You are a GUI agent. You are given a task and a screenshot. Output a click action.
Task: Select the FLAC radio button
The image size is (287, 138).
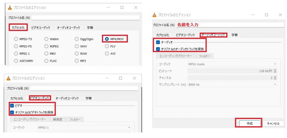coord(47,61)
